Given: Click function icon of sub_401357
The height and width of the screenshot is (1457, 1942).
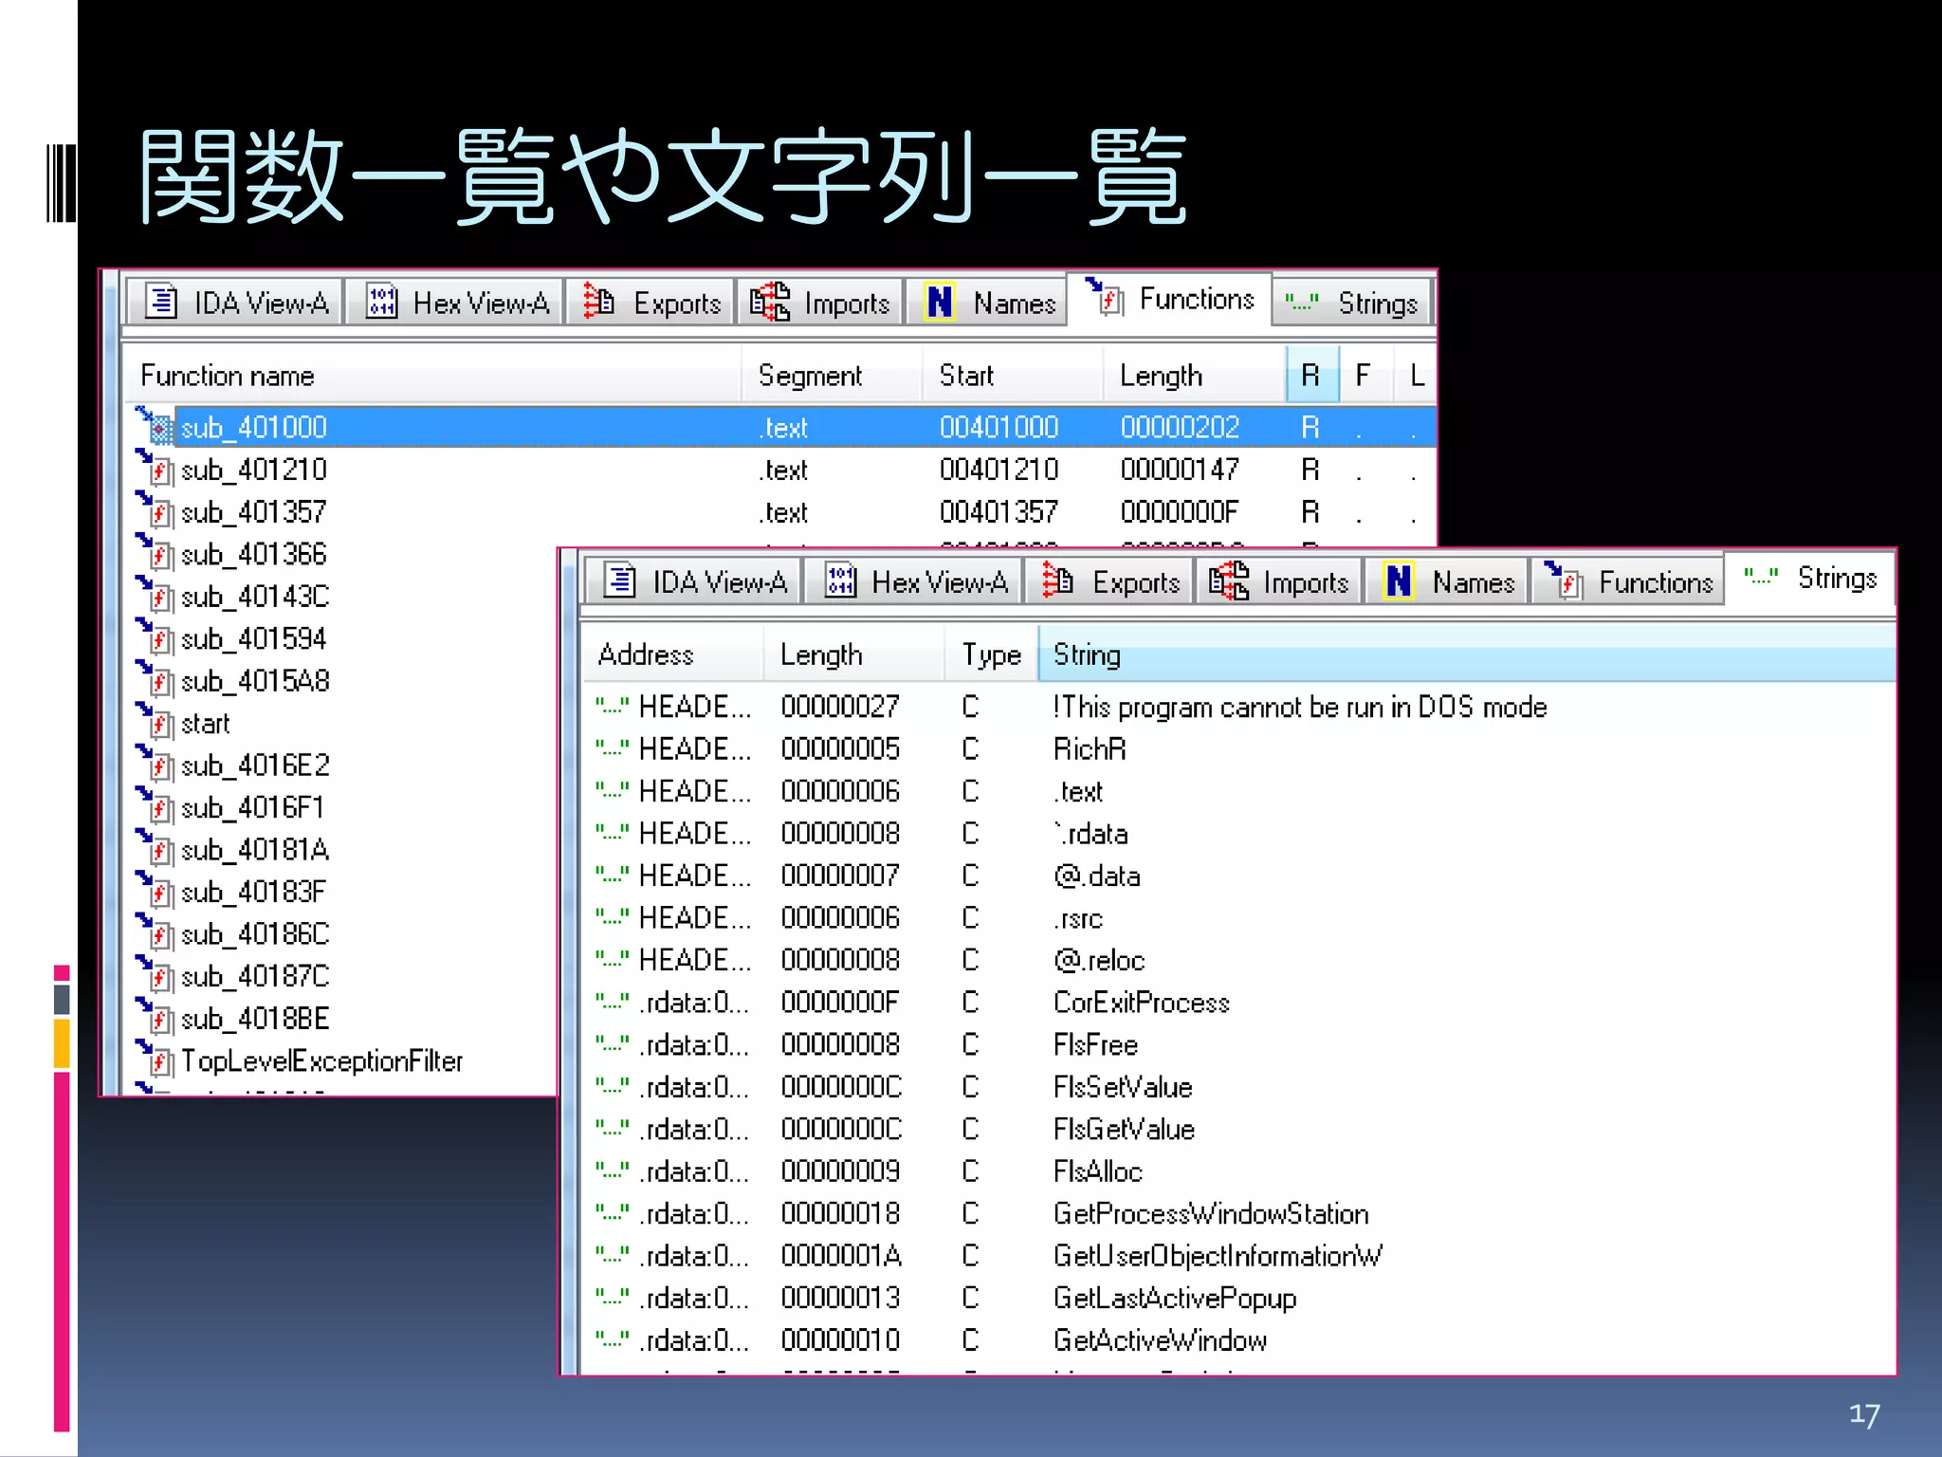Looking at the screenshot, I should click(156, 511).
